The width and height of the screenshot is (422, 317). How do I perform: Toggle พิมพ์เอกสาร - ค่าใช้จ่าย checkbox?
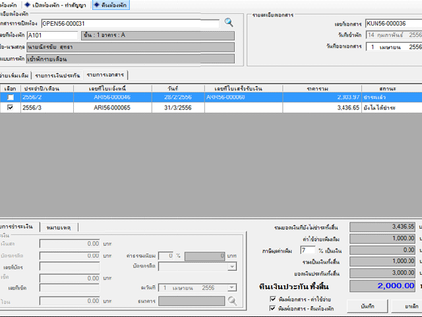(x=273, y=299)
